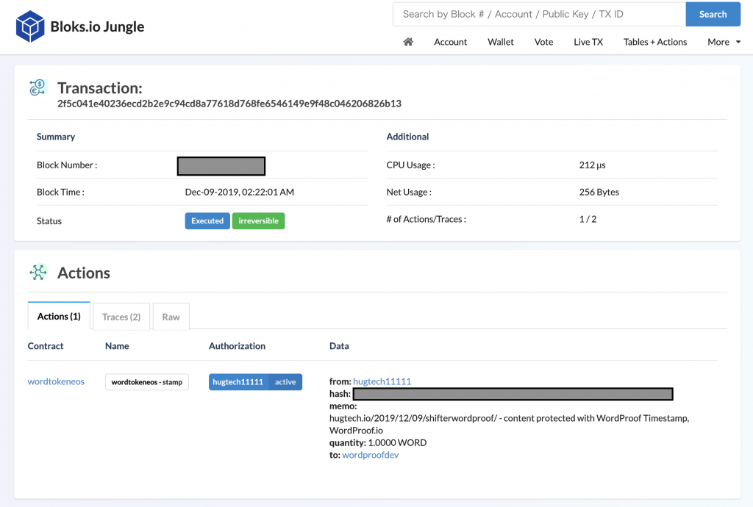The width and height of the screenshot is (753, 507).
Task: Click the Data column header
Action: click(x=339, y=346)
